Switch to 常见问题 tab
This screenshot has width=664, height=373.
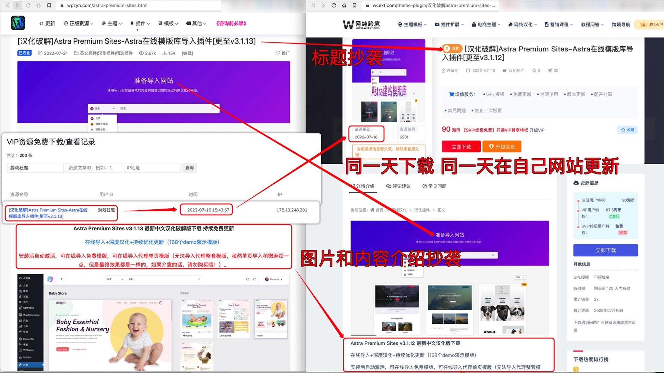pos(434,186)
